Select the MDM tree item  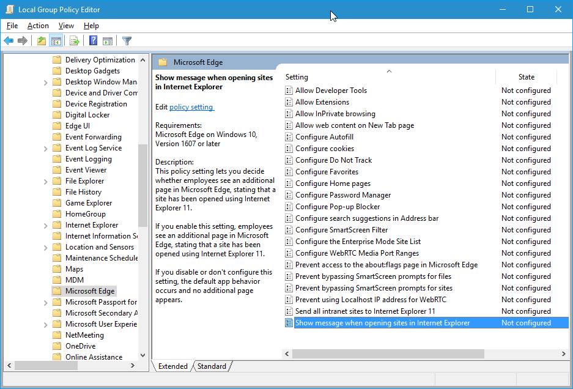(75, 280)
